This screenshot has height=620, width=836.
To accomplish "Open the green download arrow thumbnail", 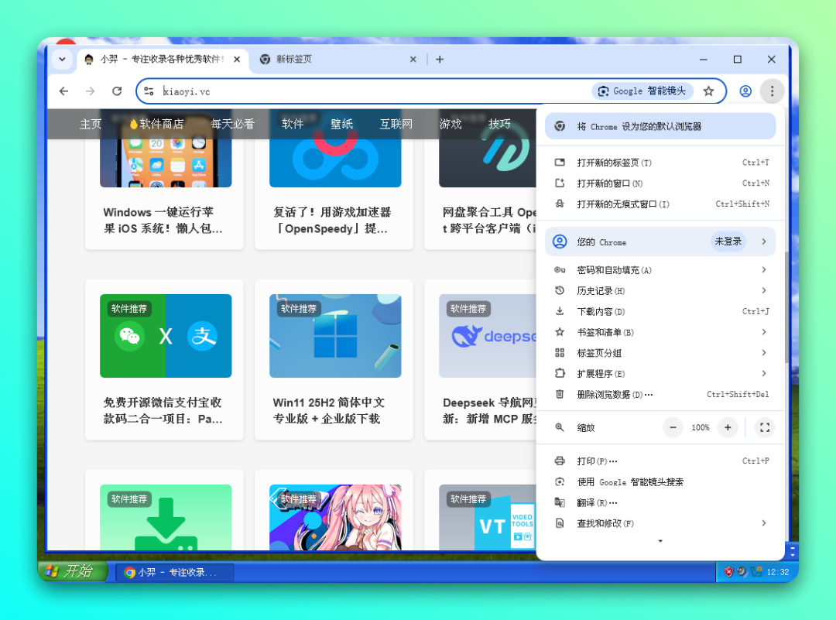I will [166, 517].
